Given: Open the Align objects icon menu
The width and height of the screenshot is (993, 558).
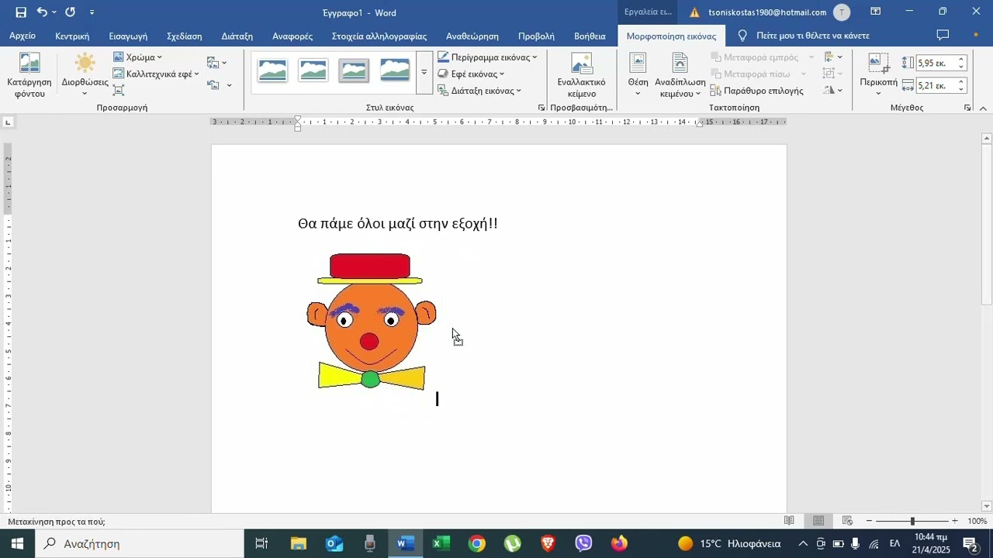Looking at the screenshot, I should click(x=833, y=57).
